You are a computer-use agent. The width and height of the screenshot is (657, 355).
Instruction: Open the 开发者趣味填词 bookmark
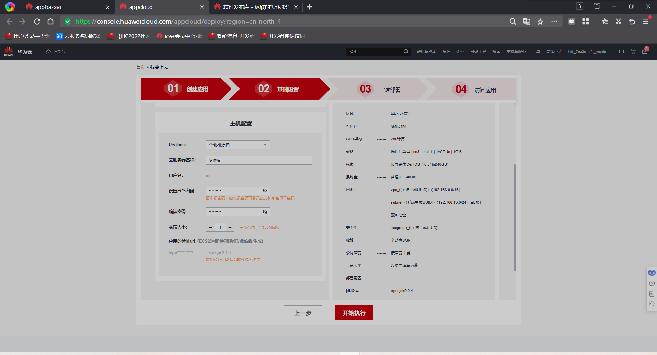(x=283, y=36)
